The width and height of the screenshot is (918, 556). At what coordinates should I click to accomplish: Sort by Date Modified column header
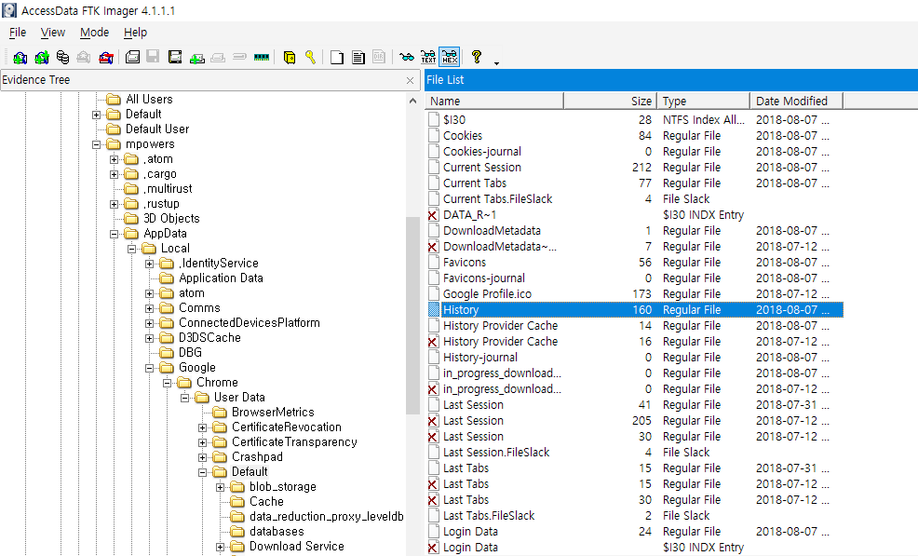tap(796, 101)
